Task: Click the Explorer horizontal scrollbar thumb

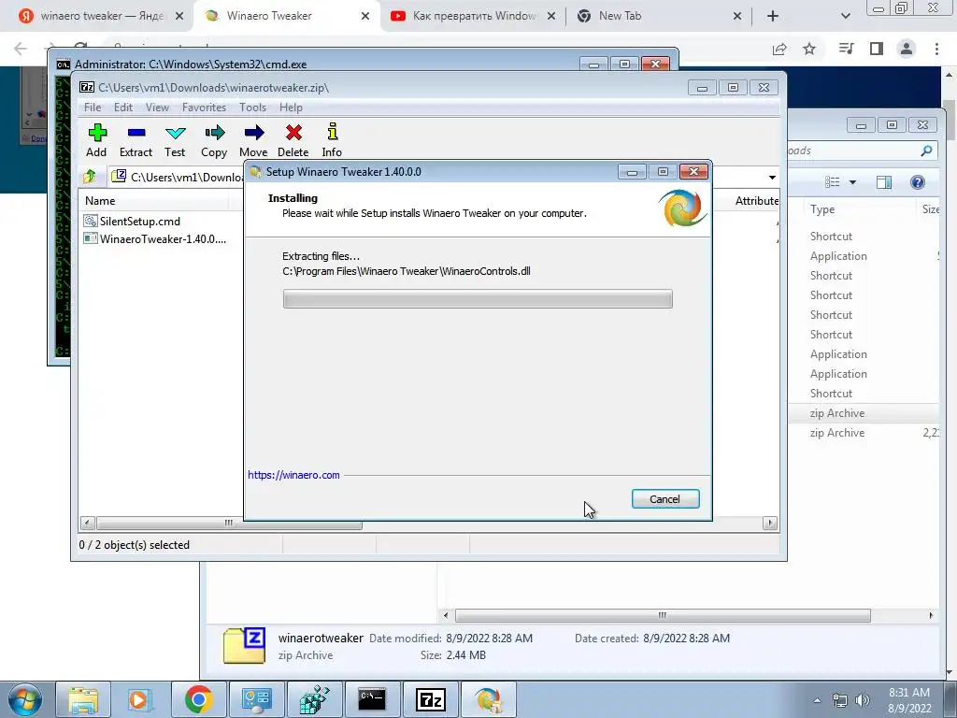Action: (663, 615)
